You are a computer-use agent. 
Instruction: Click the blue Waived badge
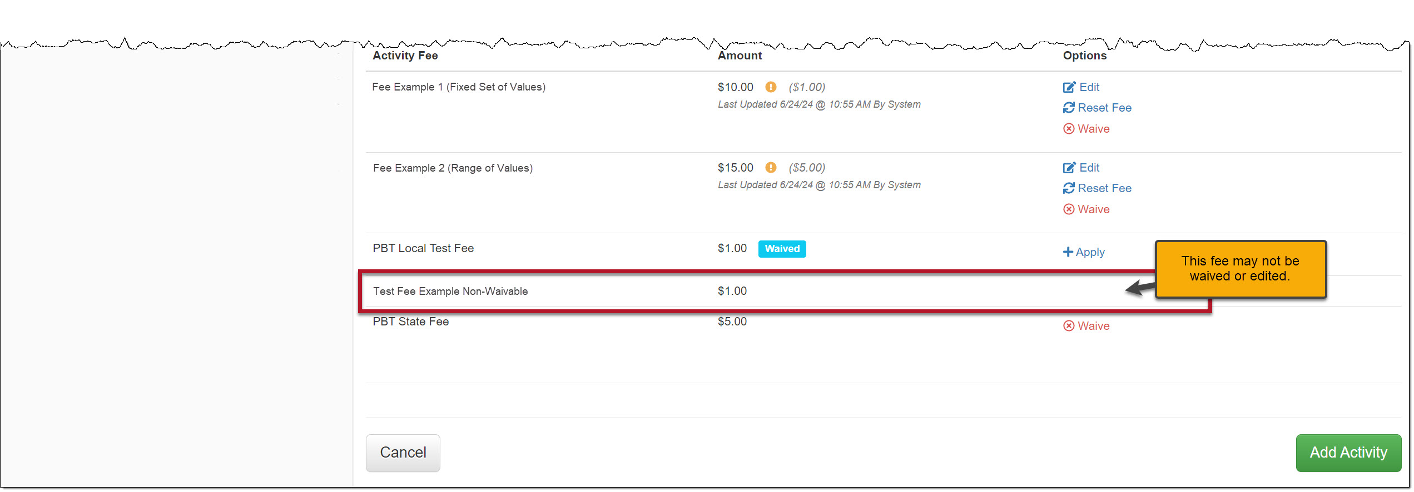pyautogui.click(x=782, y=249)
